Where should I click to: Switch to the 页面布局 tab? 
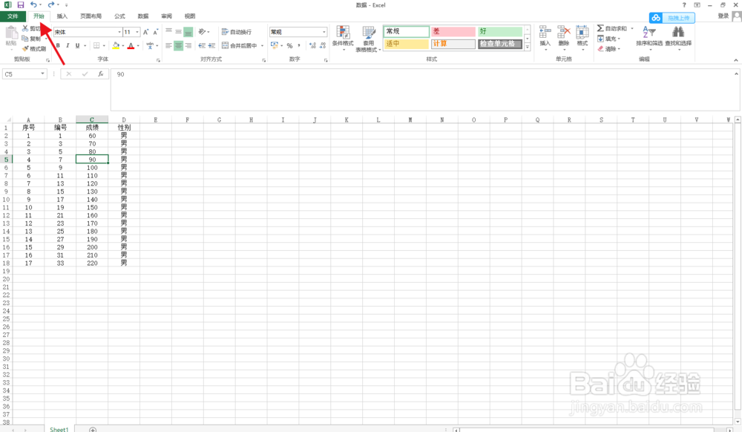(x=91, y=16)
